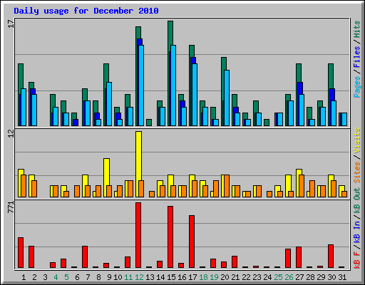Click day label 17 on the x-axis
The image size is (365, 285).
click(192, 277)
